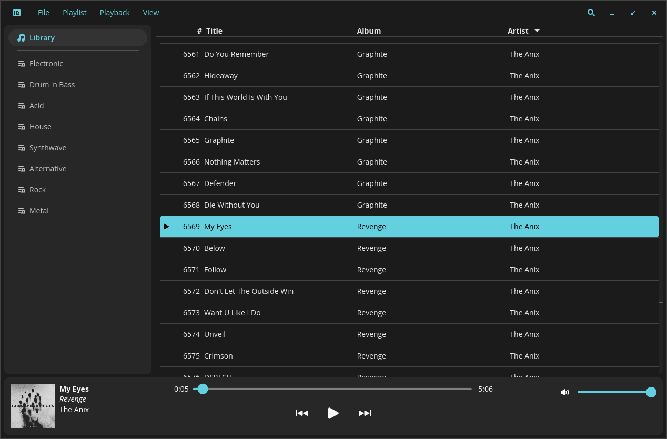The image size is (667, 439).
Task: Sort tracks by the Album column header
Action: pos(369,31)
